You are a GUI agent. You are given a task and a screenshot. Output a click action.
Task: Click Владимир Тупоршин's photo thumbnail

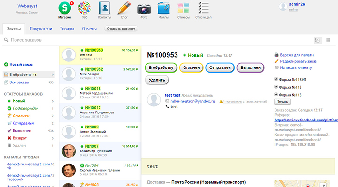[69, 151]
